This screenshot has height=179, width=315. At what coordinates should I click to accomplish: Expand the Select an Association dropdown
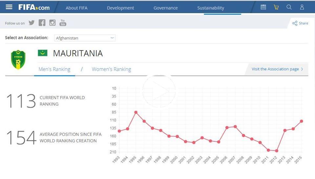pyautogui.click(x=85, y=38)
